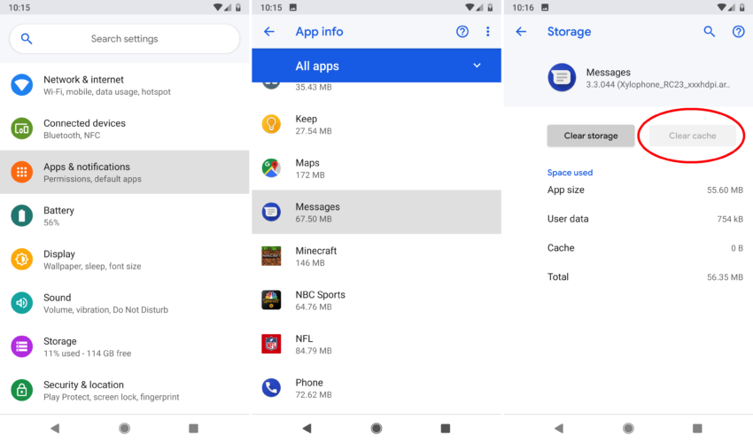Tap the Connected devices green icon
Viewport: 753px width, 443px height.
pyautogui.click(x=21, y=128)
